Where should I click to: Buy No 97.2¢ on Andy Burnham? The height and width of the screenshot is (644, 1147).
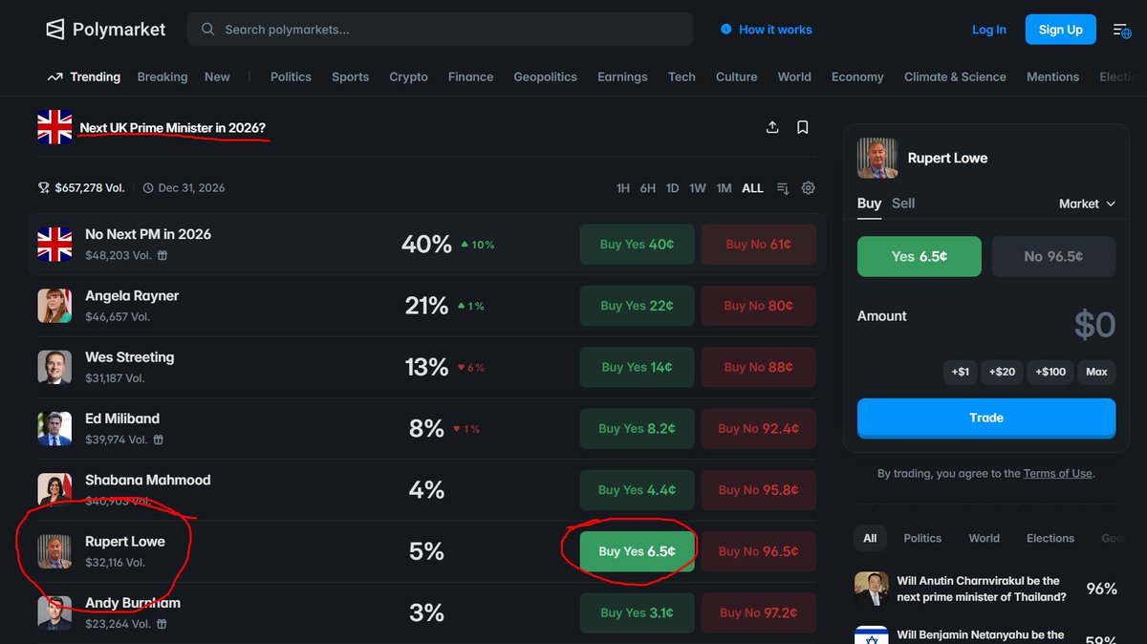click(758, 612)
